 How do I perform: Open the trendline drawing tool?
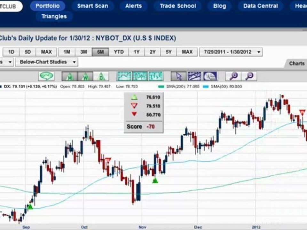point(194,76)
